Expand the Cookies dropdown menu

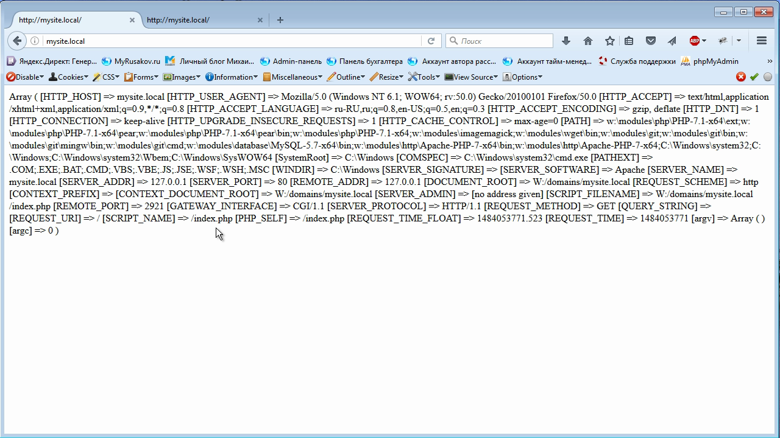point(68,77)
